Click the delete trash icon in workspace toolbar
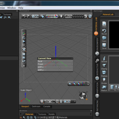The width and height of the screenshot is (119, 119). [61, 16]
